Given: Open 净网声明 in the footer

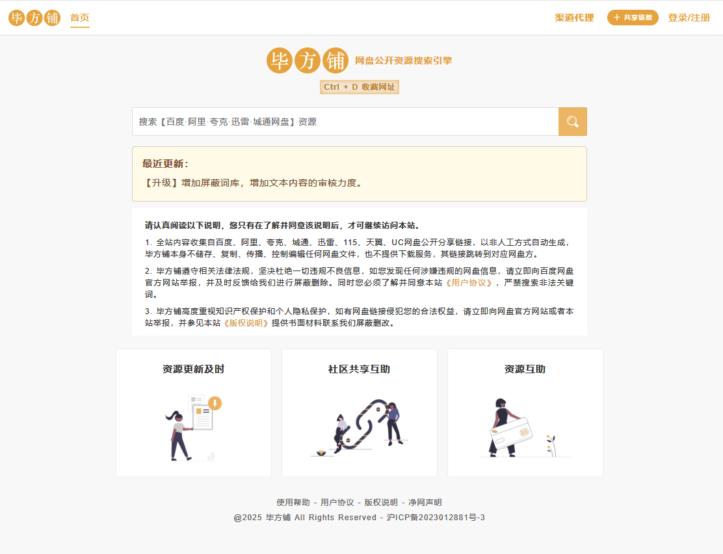Looking at the screenshot, I should pos(425,503).
